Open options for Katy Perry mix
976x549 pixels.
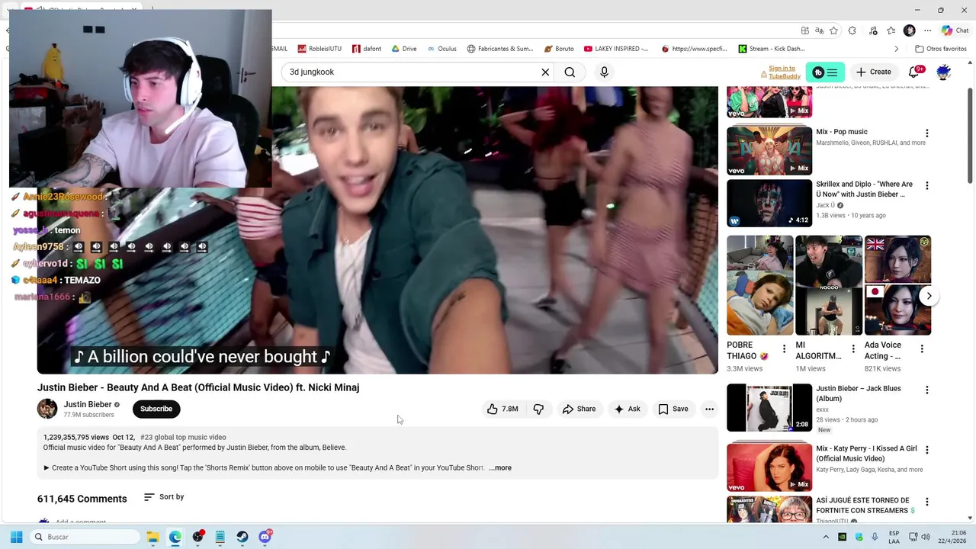tap(926, 451)
